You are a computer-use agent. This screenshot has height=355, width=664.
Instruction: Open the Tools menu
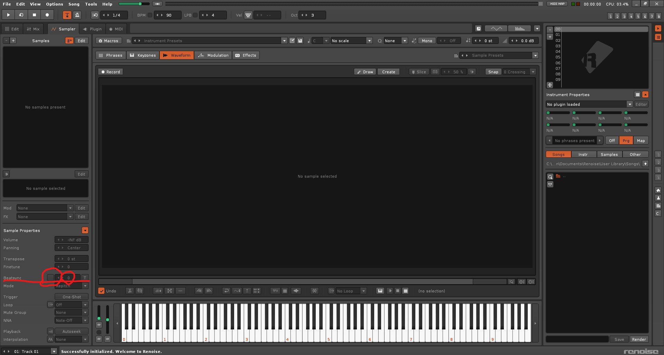pyautogui.click(x=91, y=4)
